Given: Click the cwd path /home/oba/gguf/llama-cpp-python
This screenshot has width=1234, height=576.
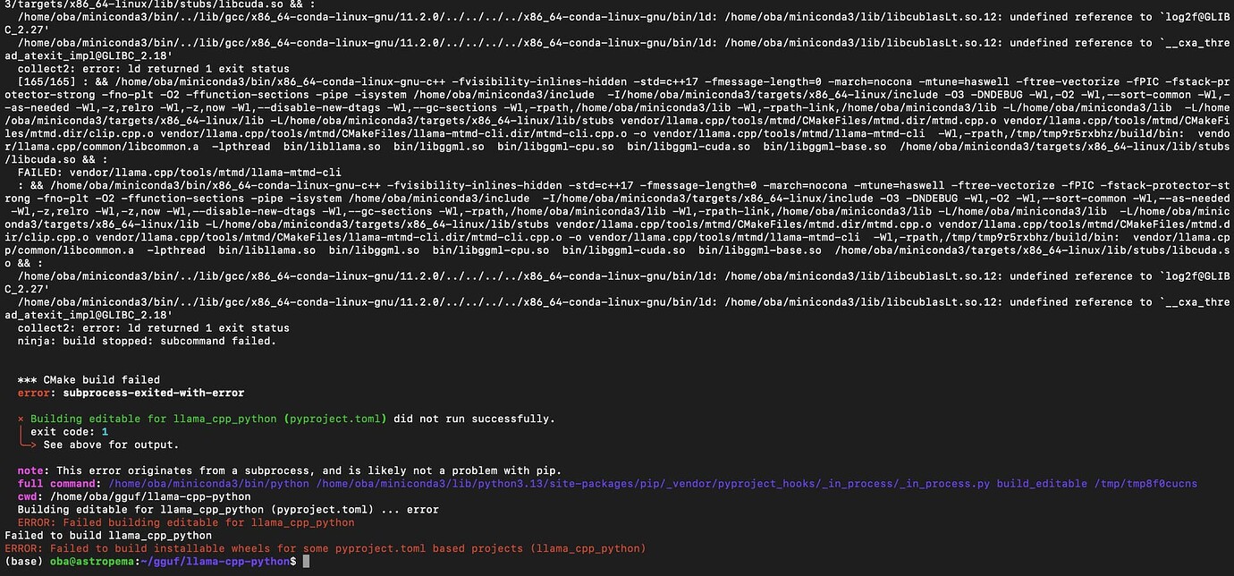Looking at the screenshot, I should click(147, 496).
